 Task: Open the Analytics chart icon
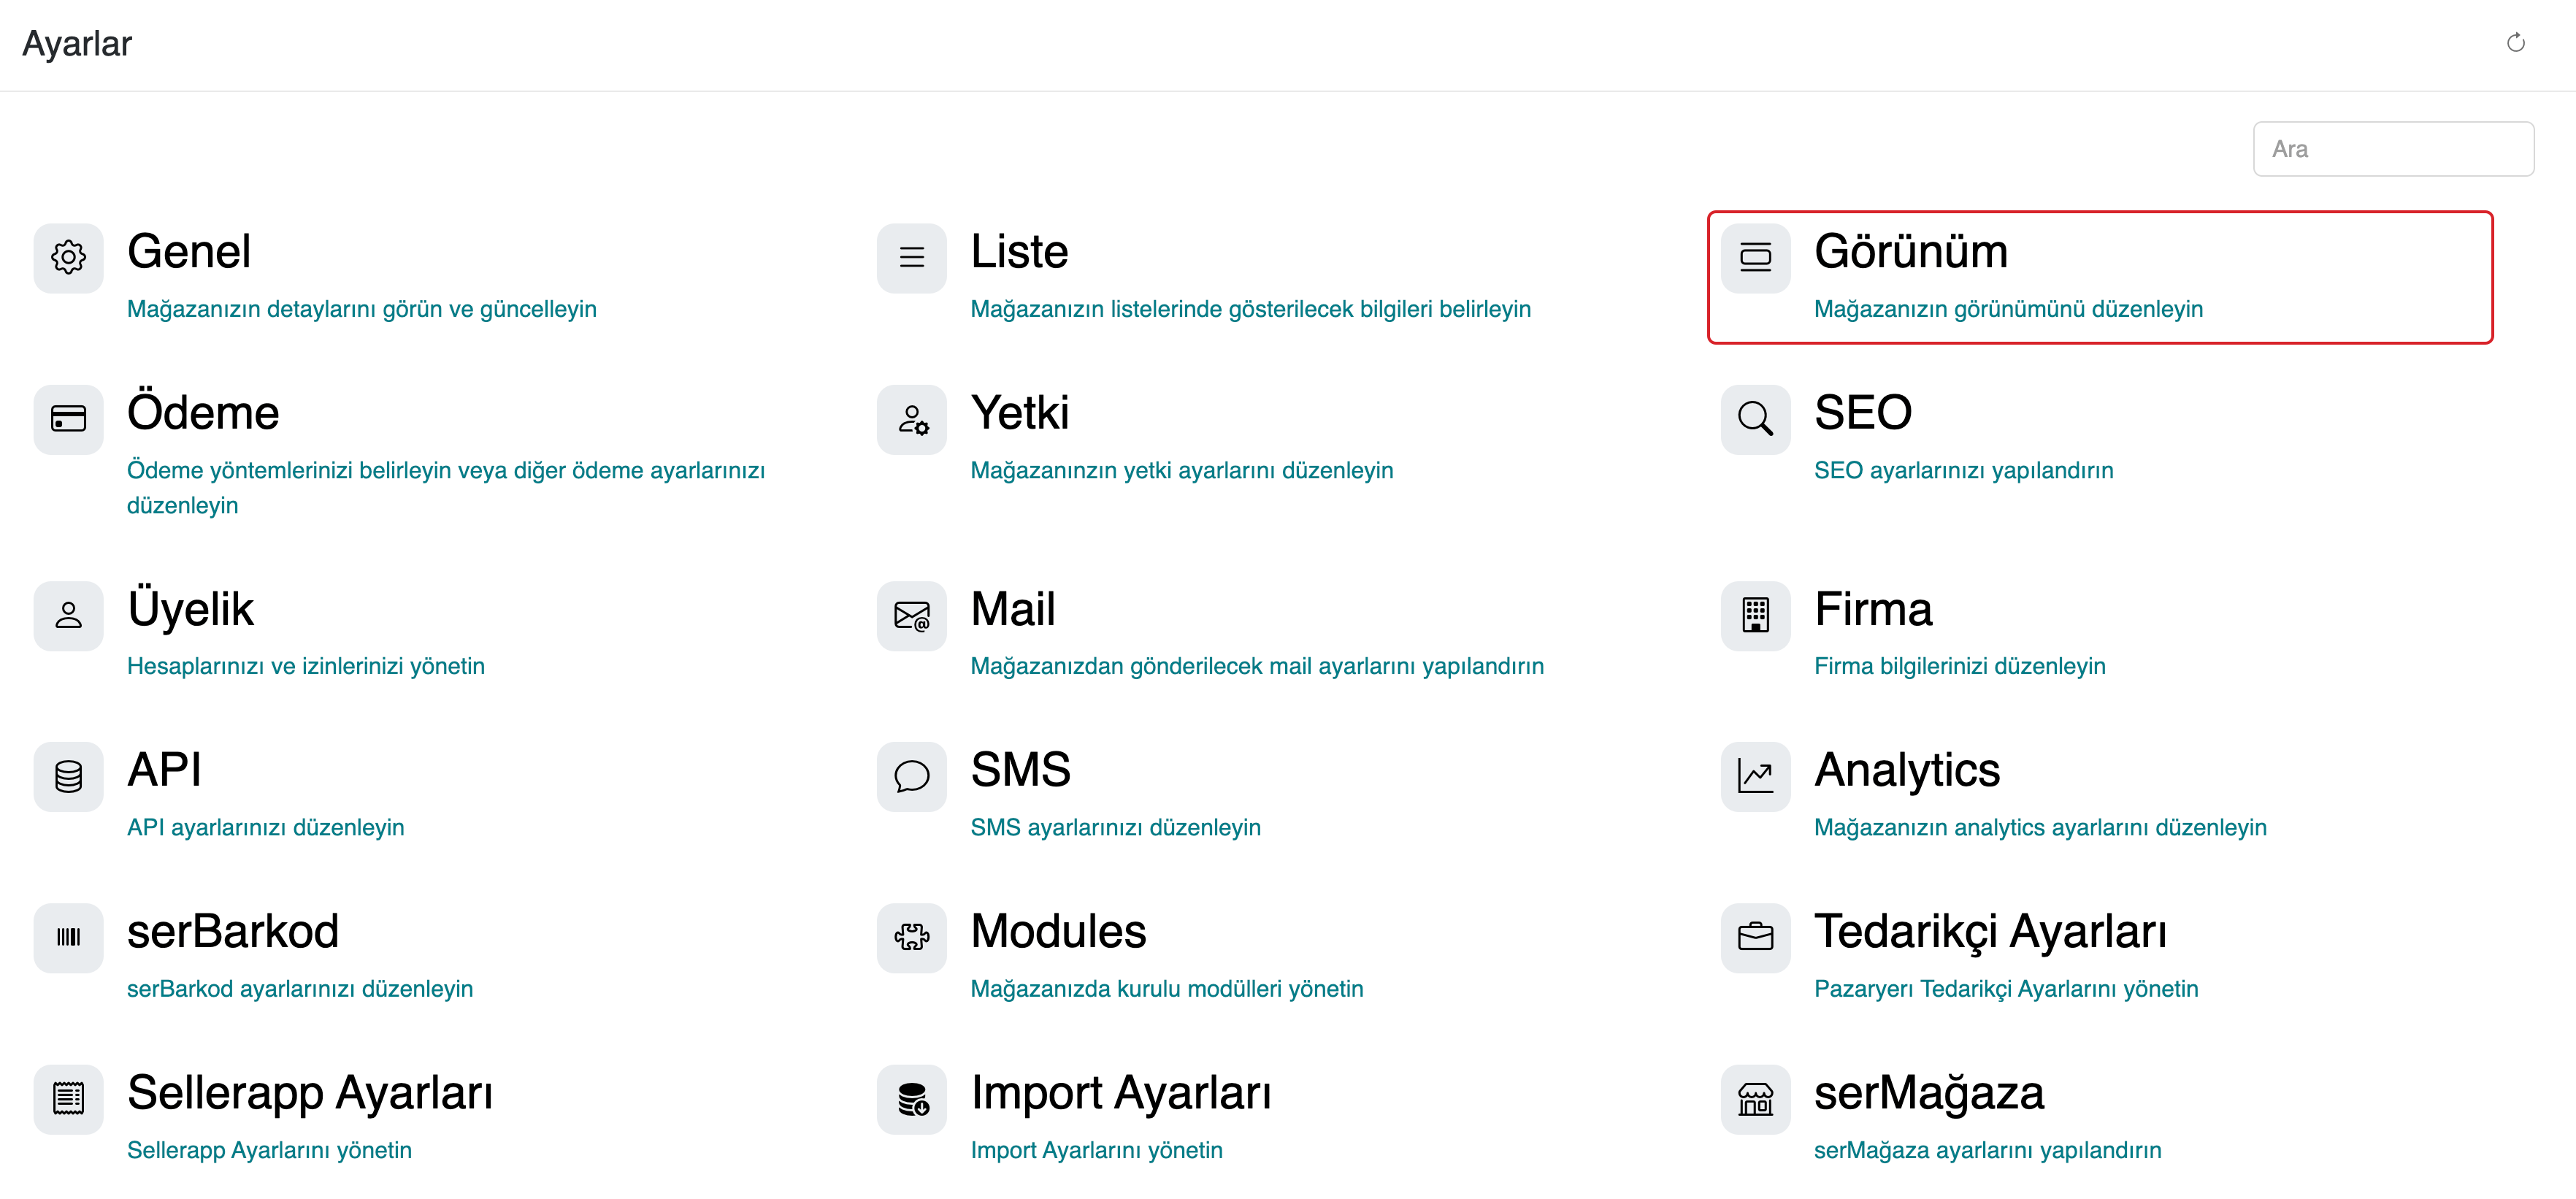[x=1755, y=776]
